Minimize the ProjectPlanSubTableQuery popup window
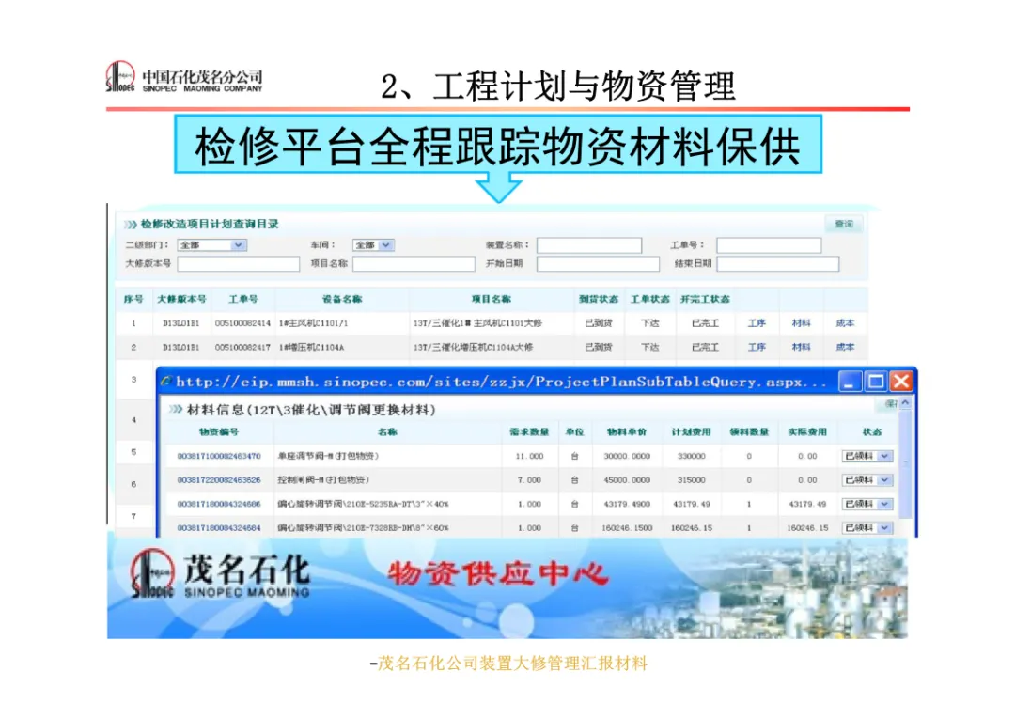The width and height of the screenshot is (1015, 719). (850, 382)
